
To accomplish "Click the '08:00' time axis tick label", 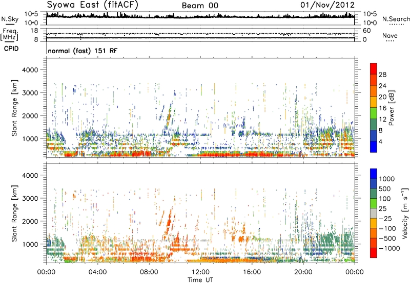I will coord(149,272).
